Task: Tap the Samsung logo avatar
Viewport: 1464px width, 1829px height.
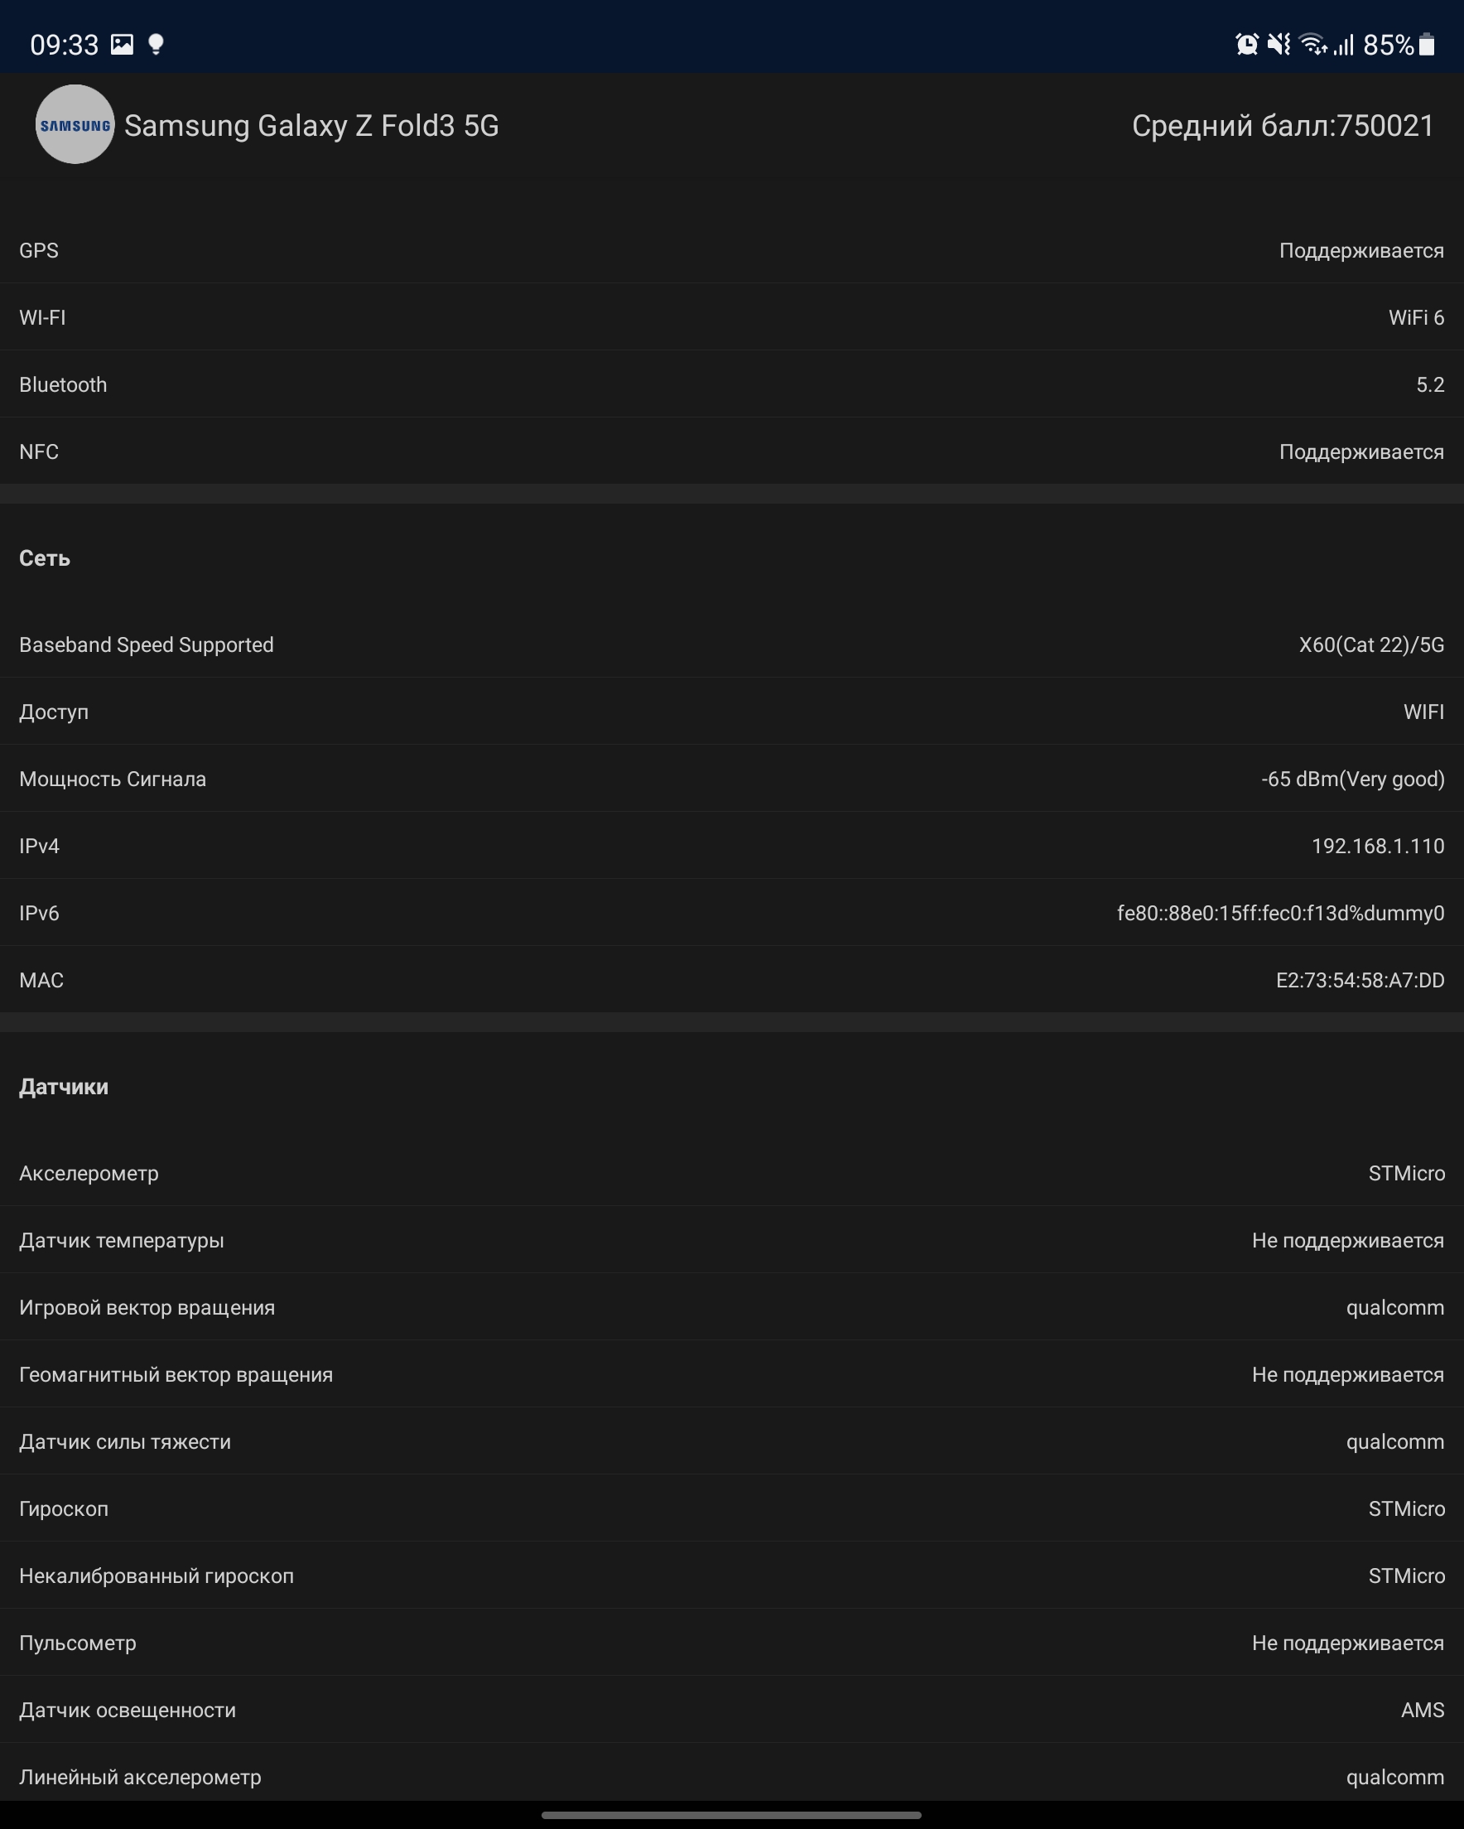Action: tap(75, 125)
